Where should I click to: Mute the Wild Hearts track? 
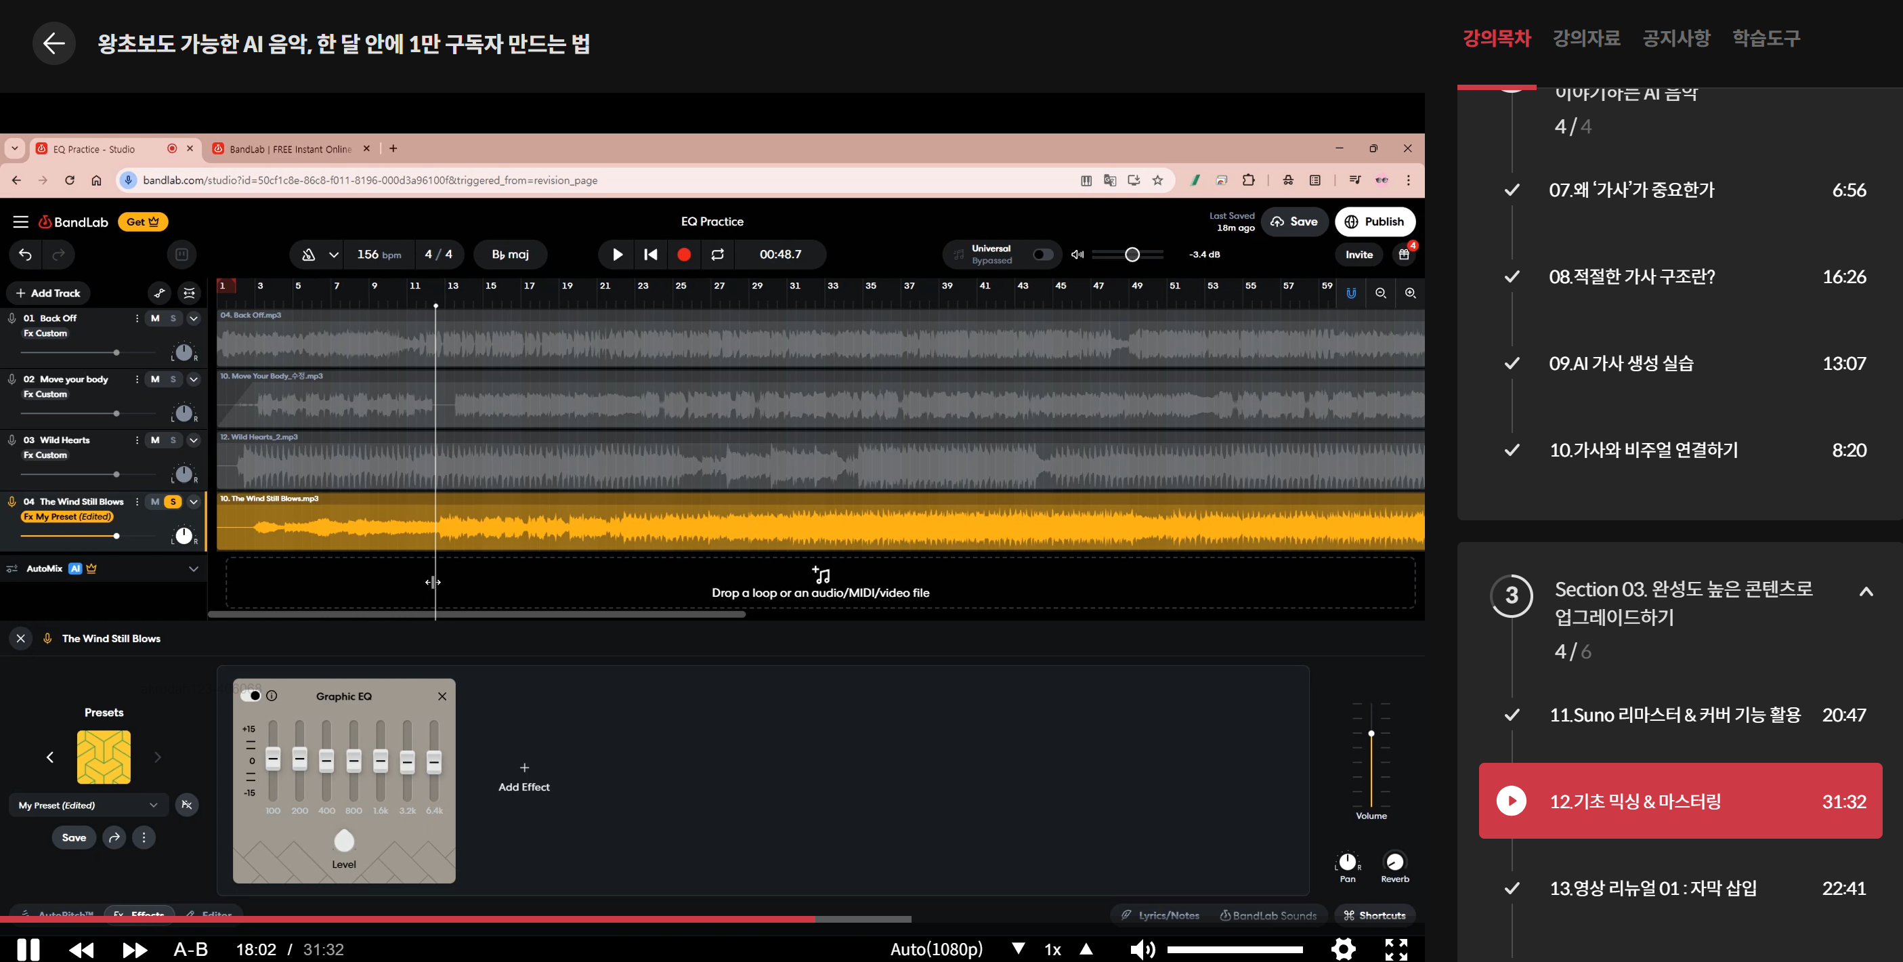point(155,440)
